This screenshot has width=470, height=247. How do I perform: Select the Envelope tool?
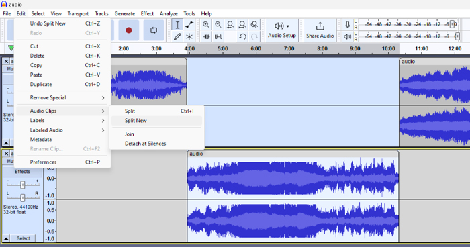189,25
